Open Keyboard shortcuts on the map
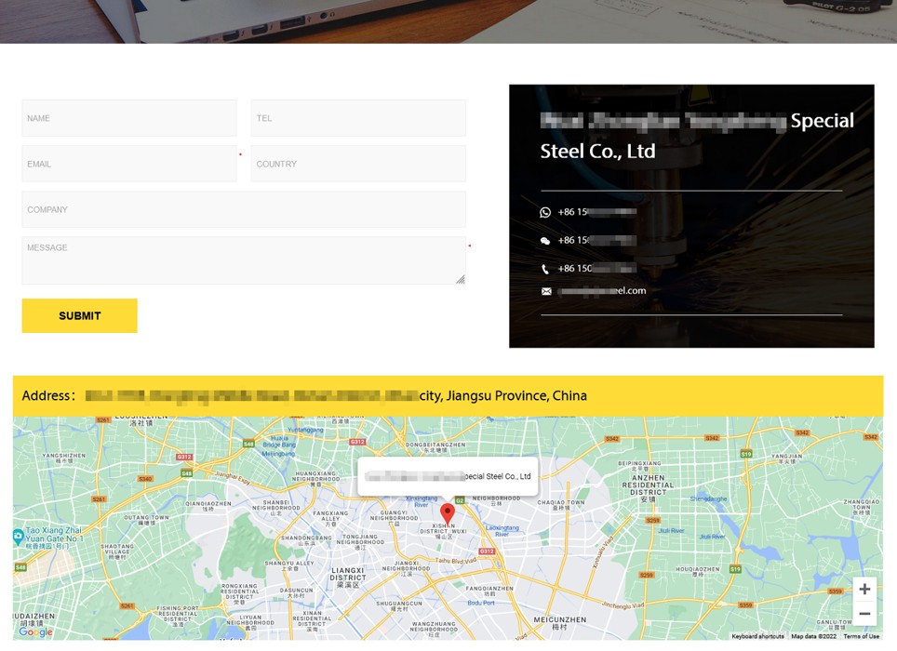 (757, 636)
